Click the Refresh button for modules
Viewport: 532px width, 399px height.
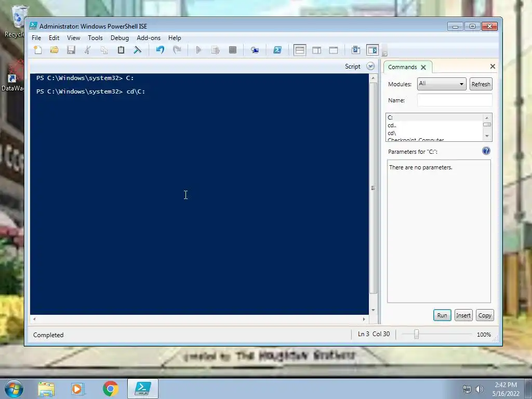[x=481, y=84]
